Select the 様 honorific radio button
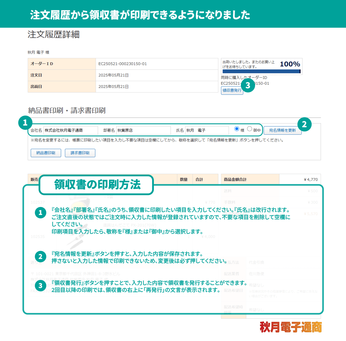 click(x=237, y=129)
